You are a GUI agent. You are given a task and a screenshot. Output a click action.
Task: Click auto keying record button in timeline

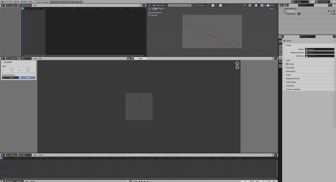pyautogui.click(x=128, y=181)
